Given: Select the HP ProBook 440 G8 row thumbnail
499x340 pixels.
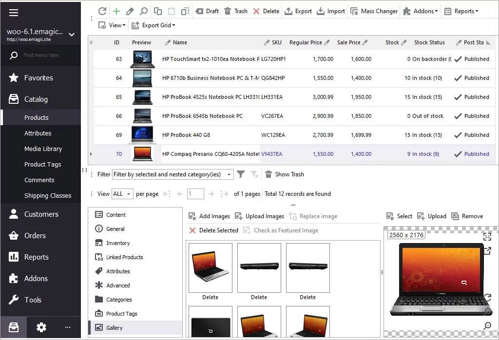Looking at the screenshot, I should point(142,135).
